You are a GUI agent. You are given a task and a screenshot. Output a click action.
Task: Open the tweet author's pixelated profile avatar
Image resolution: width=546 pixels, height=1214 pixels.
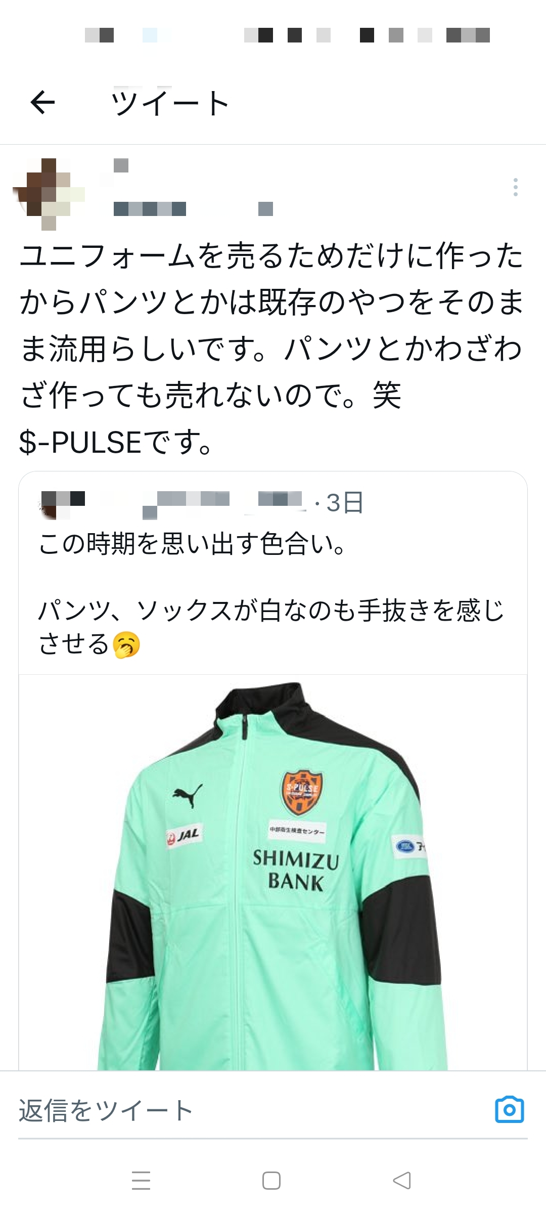pos(49,194)
